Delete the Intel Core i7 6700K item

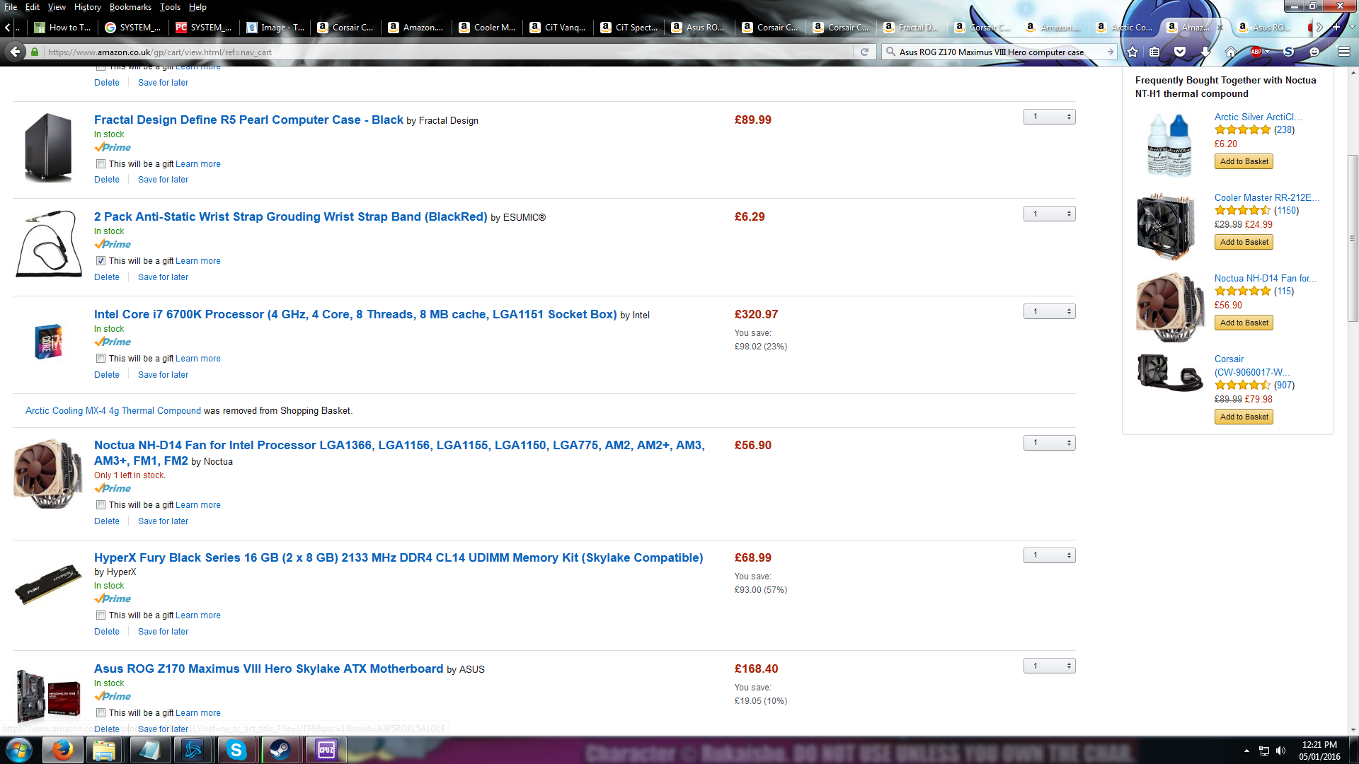[107, 375]
